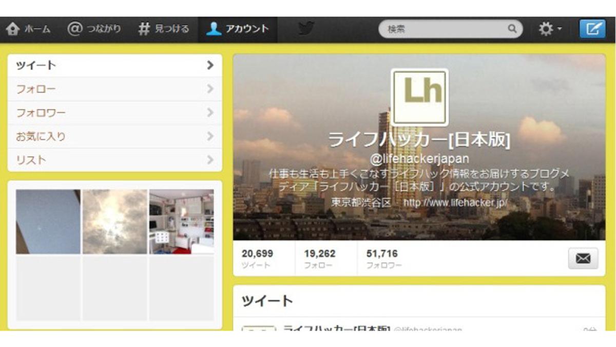Open the compose tweet button
Image resolution: width=616 pixels, height=347 pixels.
click(592, 29)
